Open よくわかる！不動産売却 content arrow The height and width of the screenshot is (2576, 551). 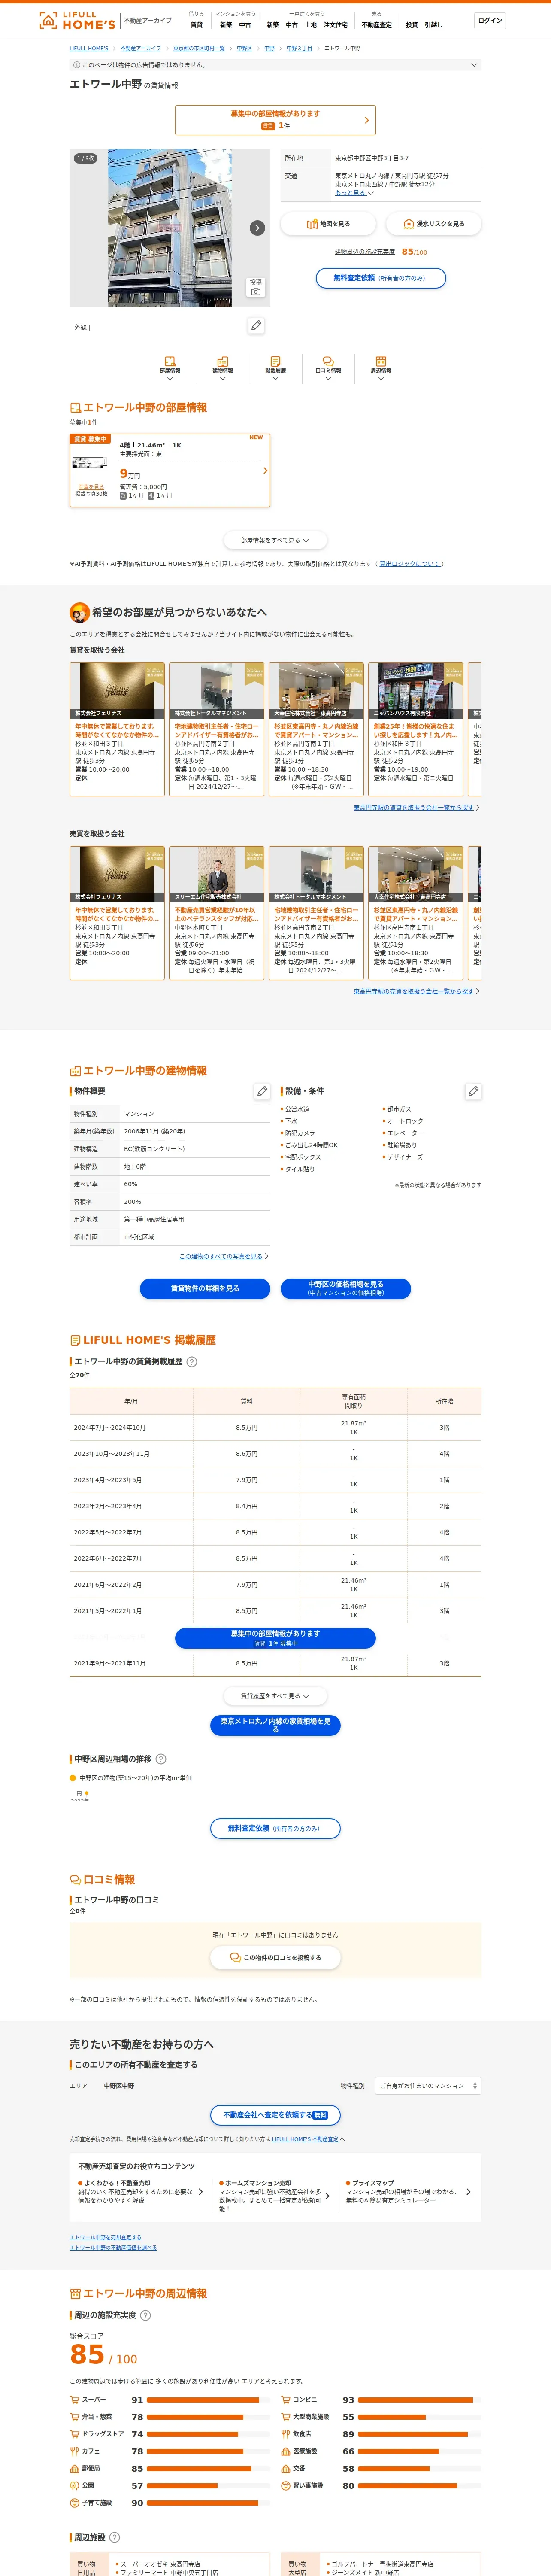(x=201, y=2192)
